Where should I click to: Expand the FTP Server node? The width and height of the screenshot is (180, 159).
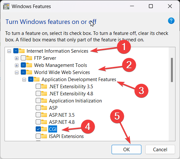click(17, 58)
